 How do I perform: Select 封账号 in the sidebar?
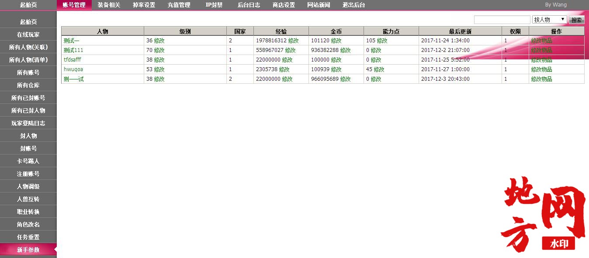[28, 148]
